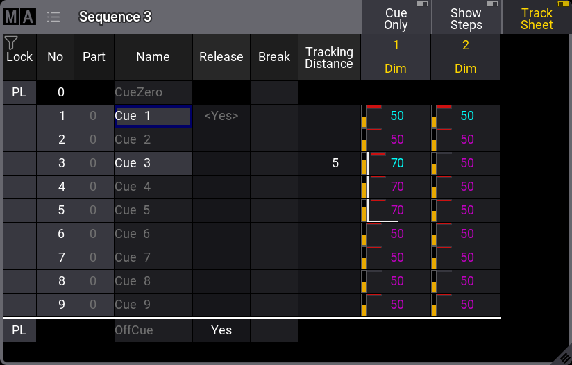Click Cue 3 dimmer value 70 for fixture 1
Viewport: 572px width, 365px height.
pos(396,163)
